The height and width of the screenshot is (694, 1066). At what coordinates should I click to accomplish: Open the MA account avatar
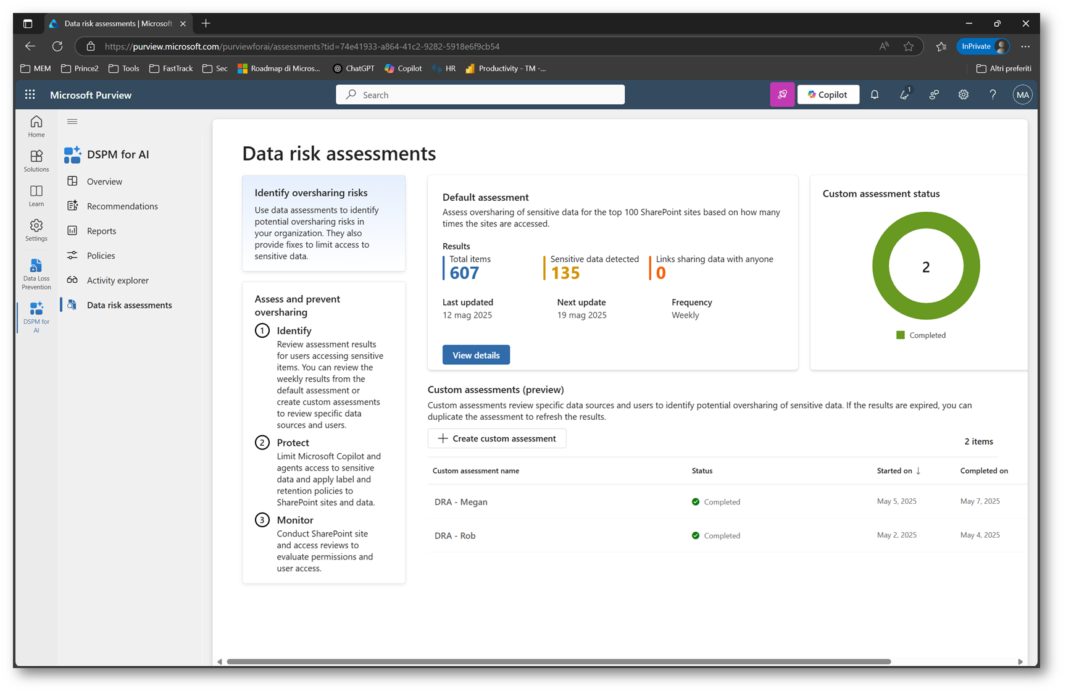(x=1023, y=94)
